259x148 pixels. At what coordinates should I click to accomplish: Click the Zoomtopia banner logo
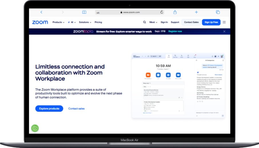83,31
